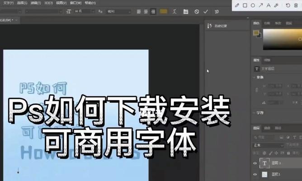This screenshot has width=302, height=181.
Task: Close the open document tab
Action: 16,20
